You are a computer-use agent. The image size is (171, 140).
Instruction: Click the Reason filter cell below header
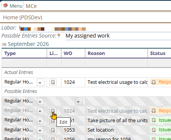click(116, 63)
